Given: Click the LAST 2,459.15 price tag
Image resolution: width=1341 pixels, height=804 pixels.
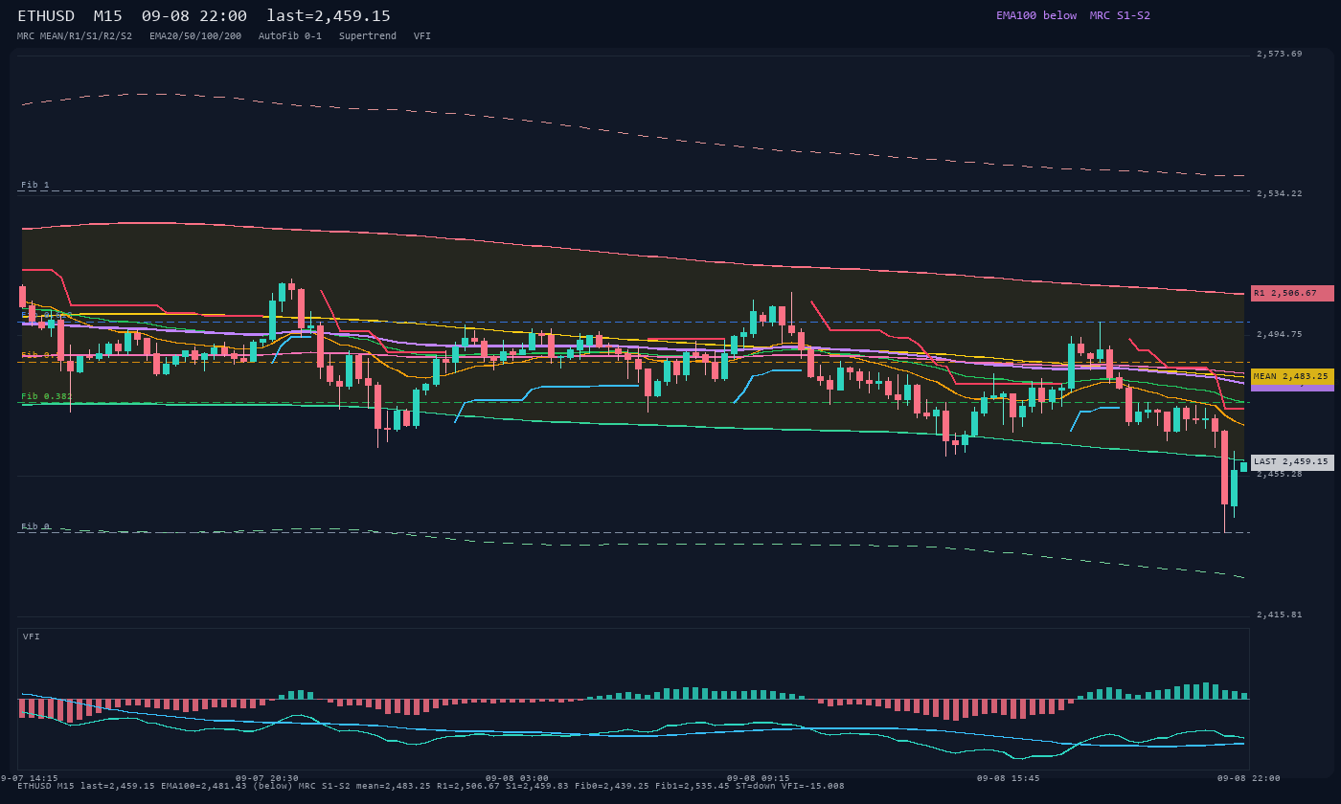Looking at the screenshot, I should click(1292, 461).
